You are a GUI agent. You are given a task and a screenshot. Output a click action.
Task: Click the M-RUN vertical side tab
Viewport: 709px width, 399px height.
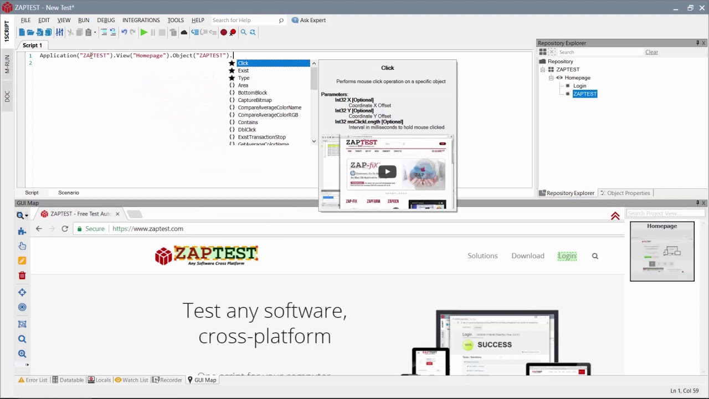pyautogui.click(x=7, y=64)
